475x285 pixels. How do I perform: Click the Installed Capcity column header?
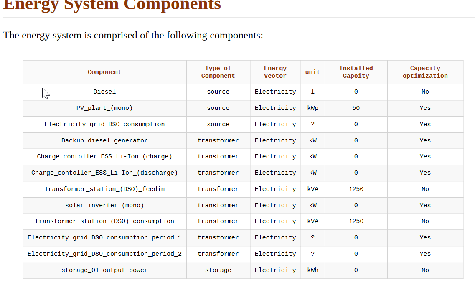coord(356,72)
